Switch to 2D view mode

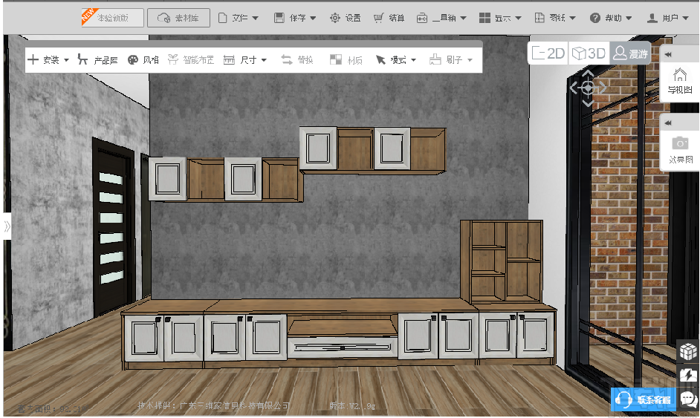tap(548, 53)
